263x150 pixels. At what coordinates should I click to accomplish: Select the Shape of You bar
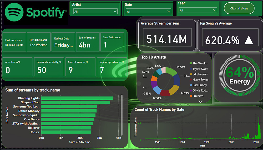pyautogui.click(x=76, y=102)
